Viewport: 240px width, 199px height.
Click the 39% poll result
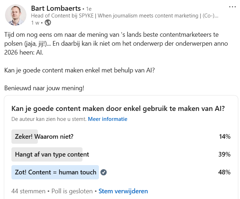[225, 154]
